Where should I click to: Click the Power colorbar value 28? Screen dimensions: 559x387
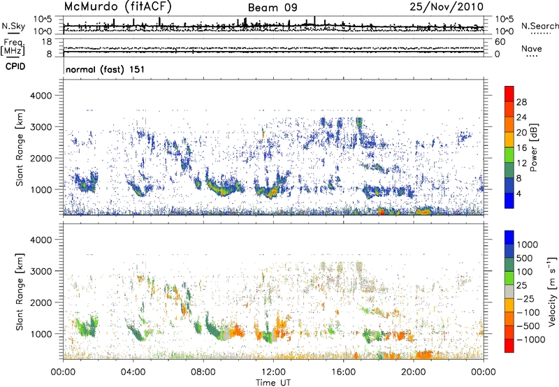click(521, 102)
